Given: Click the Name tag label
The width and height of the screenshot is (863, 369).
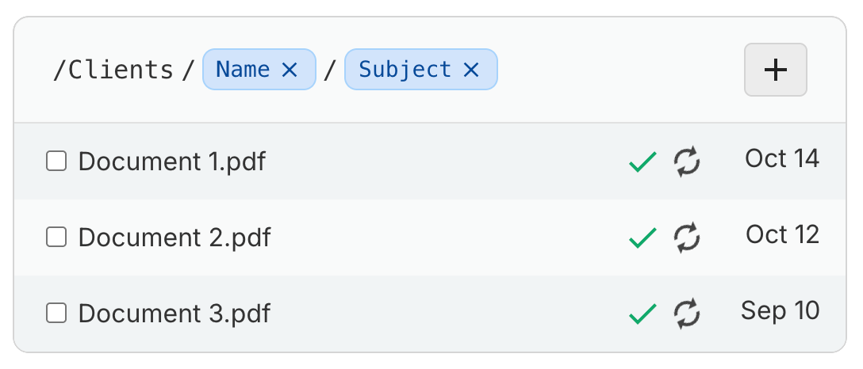Looking at the screenshot, I should [x=243, y=70].
